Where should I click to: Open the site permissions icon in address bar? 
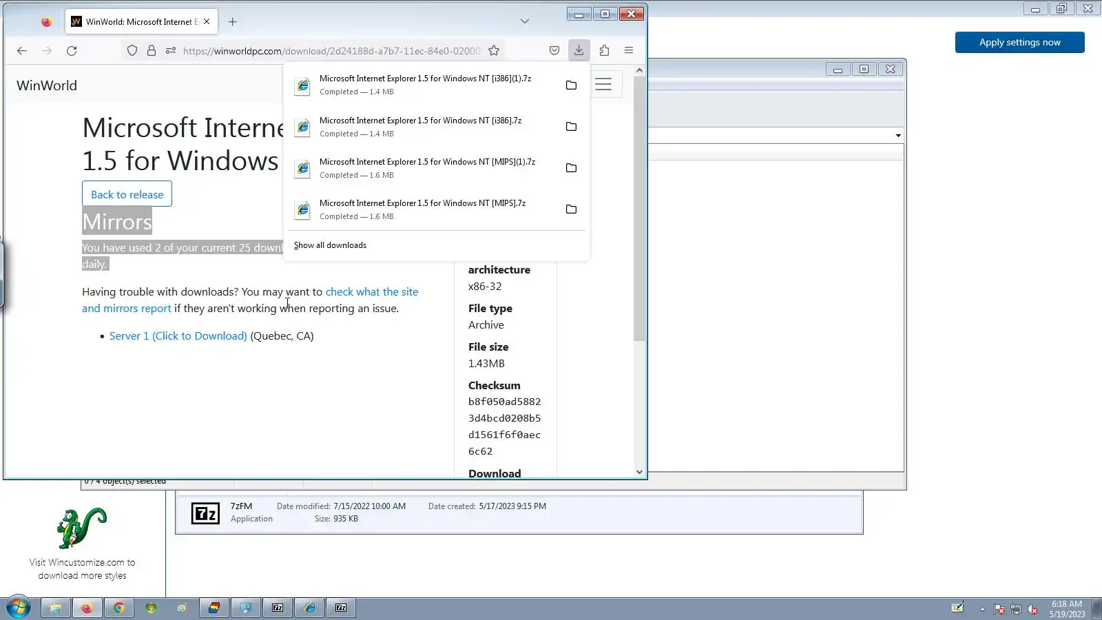click(x=171, y=50)
